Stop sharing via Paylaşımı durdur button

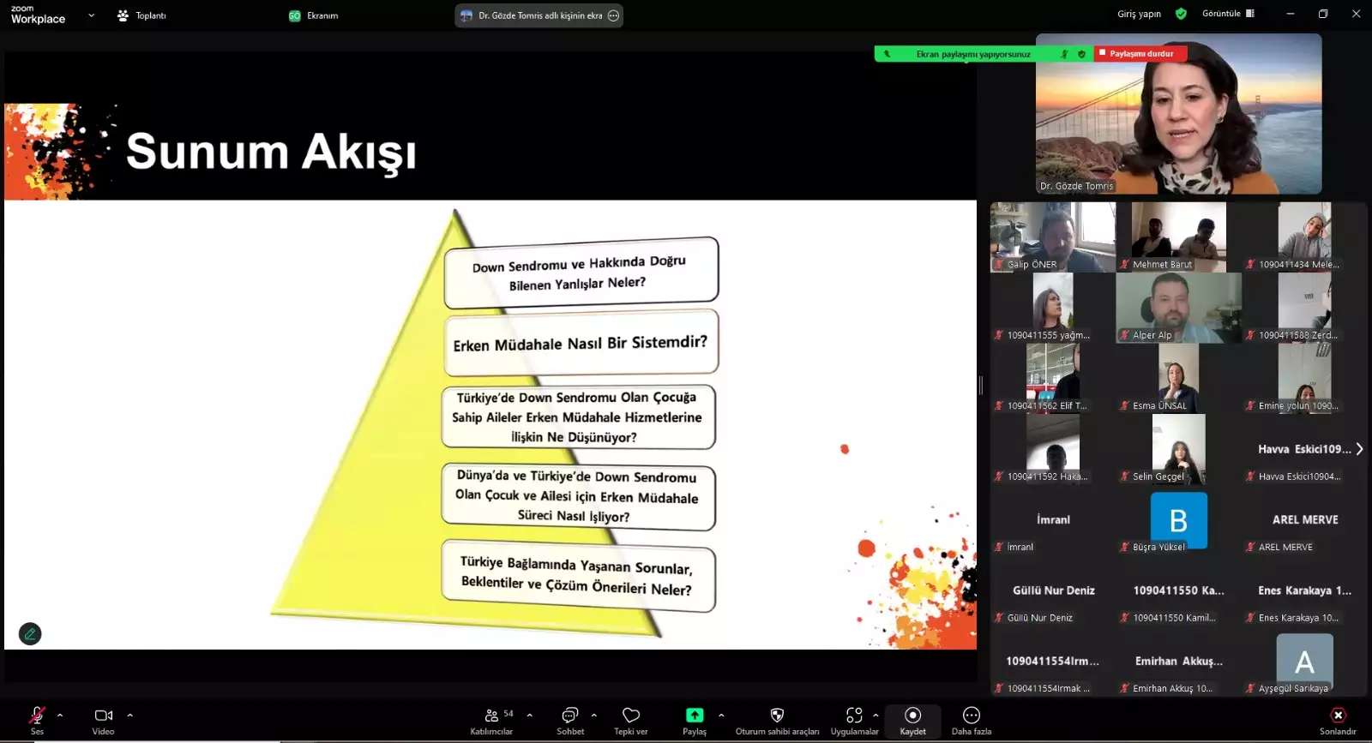[1140, 53]
